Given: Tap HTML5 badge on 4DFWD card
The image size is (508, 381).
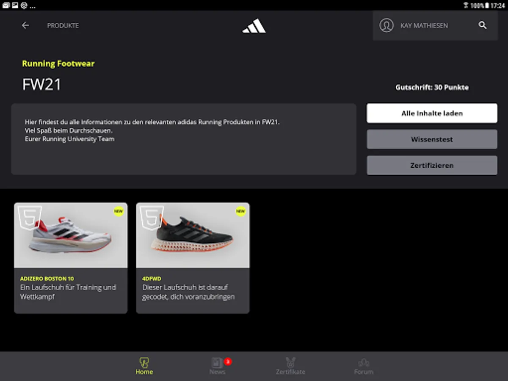Looking at the screenshot, I should [x=152, y=218].
